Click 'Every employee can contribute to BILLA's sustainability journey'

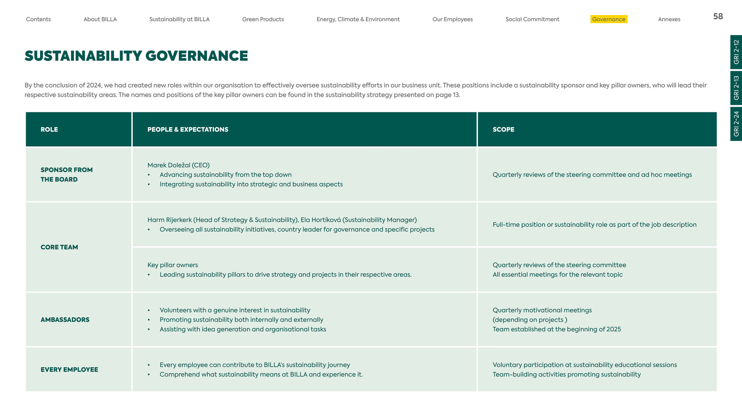click(x=255, y=365)
